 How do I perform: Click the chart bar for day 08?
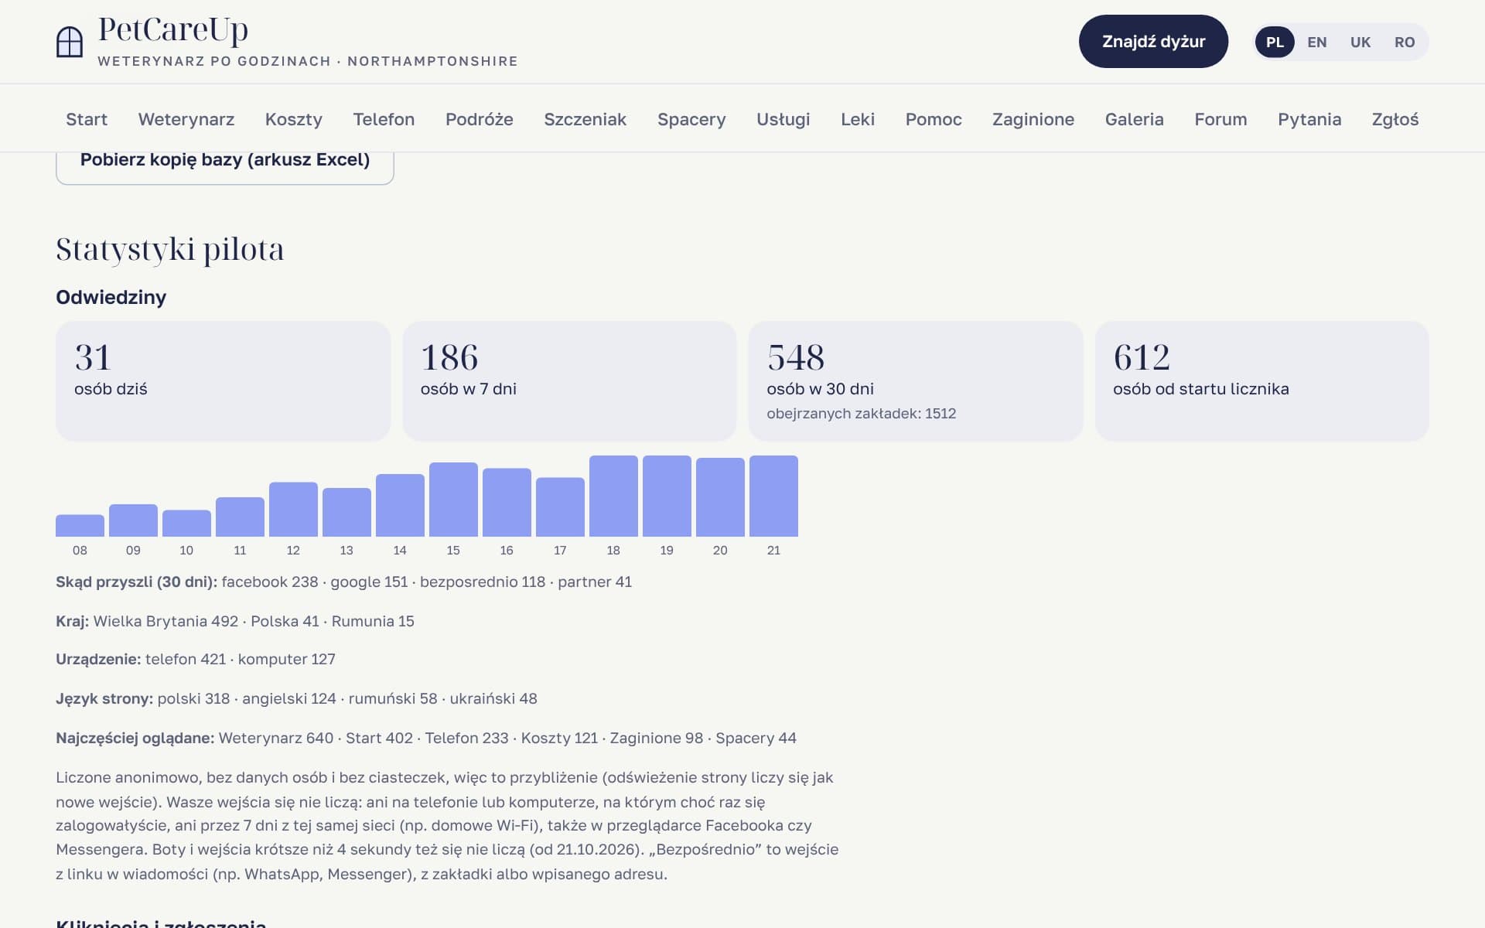(x=80, y=526)
